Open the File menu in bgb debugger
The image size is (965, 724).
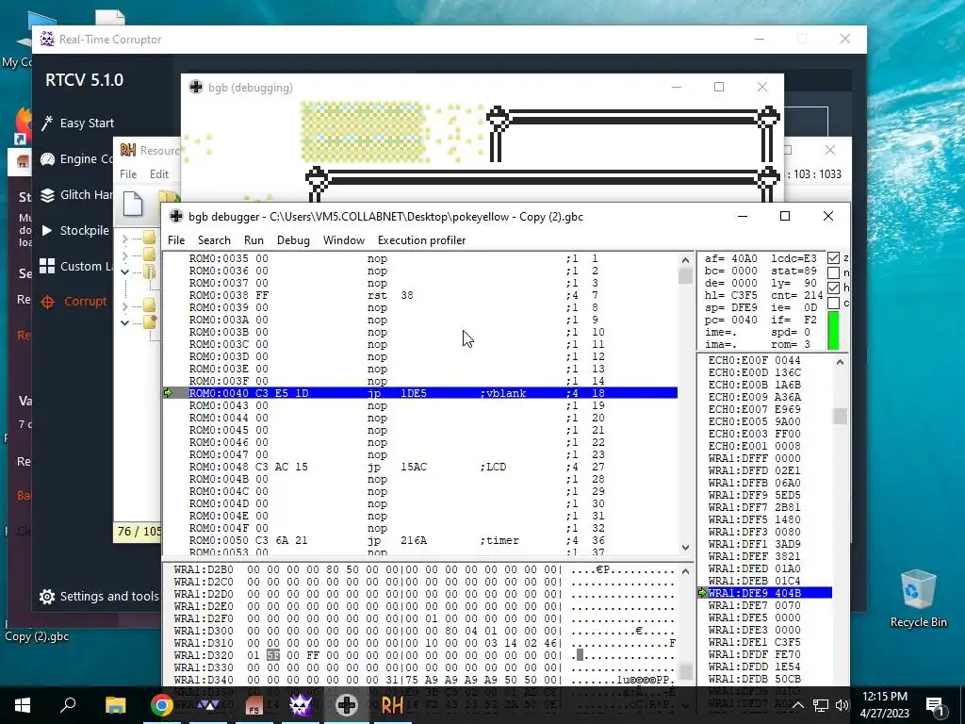[x=176, y=240]
